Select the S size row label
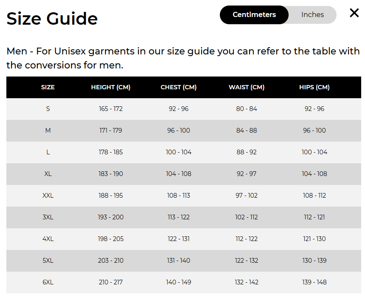Viewport: 365px width, 298px height. coord(48,109)
